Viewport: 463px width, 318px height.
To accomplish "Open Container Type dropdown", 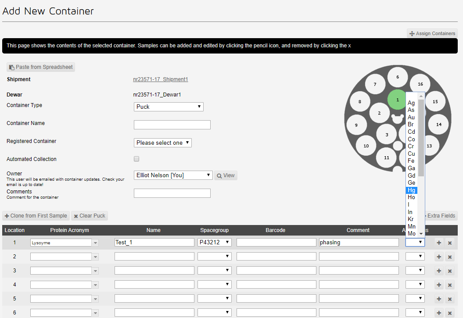I will coord(169,107).
